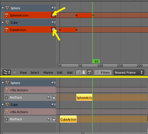Toggle only-selected arrow filter
This screenshot has height=134, width=148.
(x=79, y=72)
